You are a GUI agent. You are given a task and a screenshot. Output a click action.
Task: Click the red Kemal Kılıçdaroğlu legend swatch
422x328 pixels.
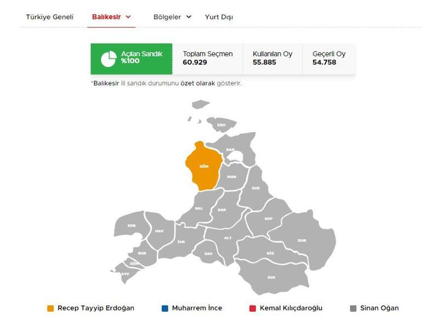pos(253,308)
